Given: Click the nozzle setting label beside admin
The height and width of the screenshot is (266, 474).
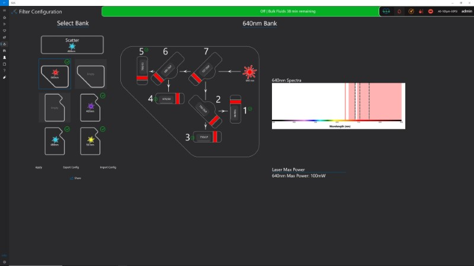Looking at the screenshot, I should (x=447, y=11).
